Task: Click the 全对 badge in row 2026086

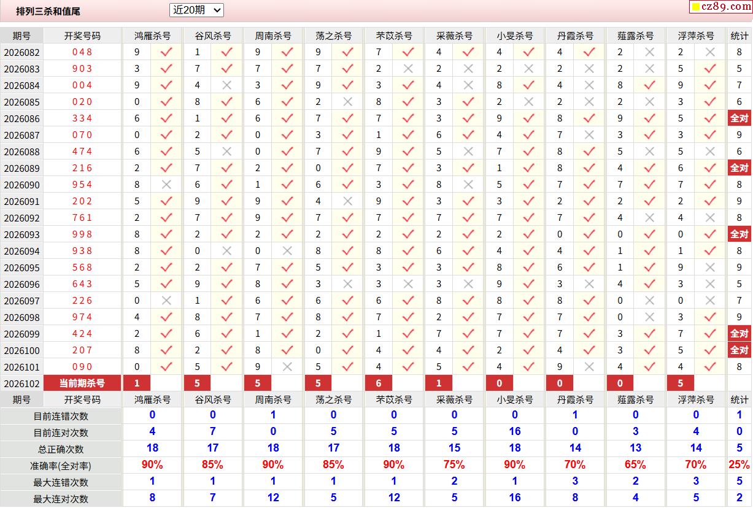Action: pyautogui.click(x=739, y=118)
